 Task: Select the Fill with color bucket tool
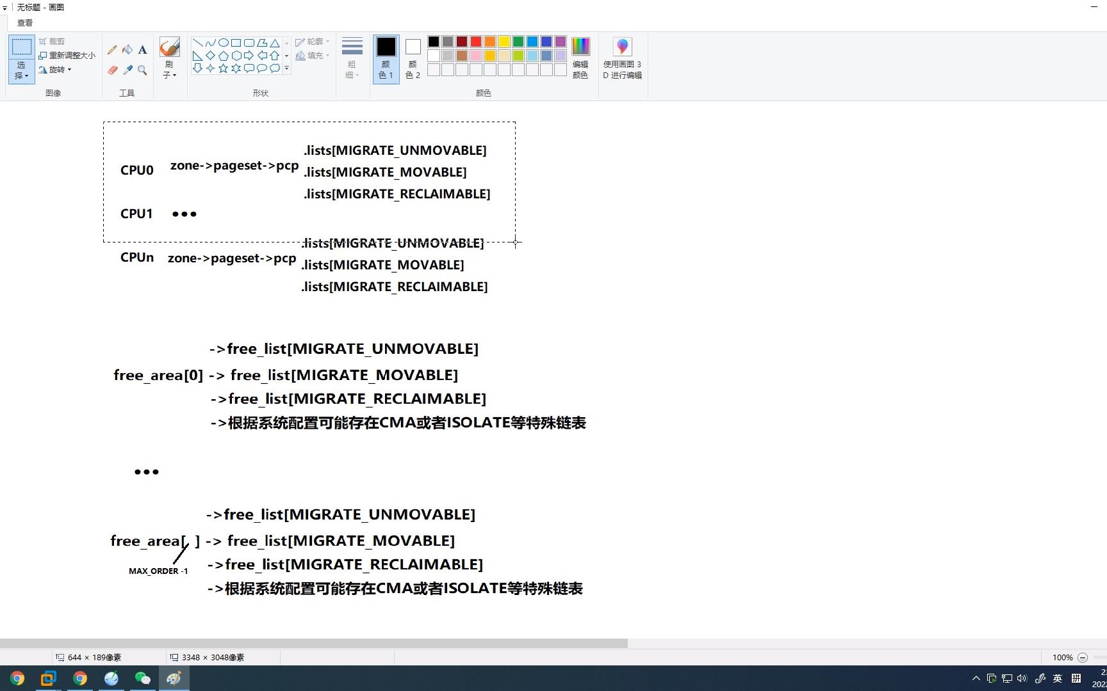coord(127,50)
